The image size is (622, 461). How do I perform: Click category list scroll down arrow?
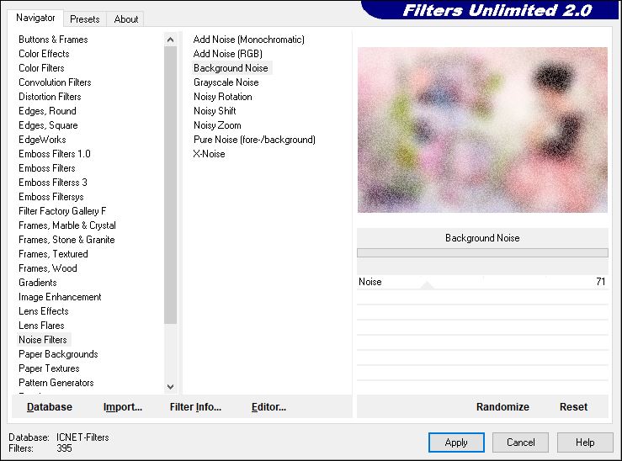click(x=171, y=386)
